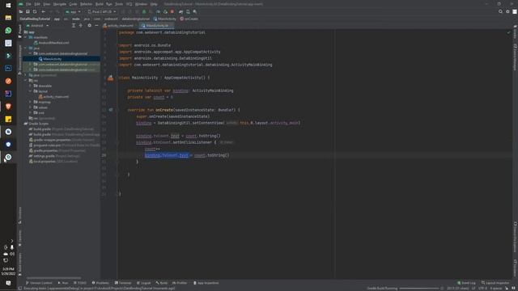Open the Edit menu
The width and height of the screenshot is (518, 291).
(x=37, y=4)
